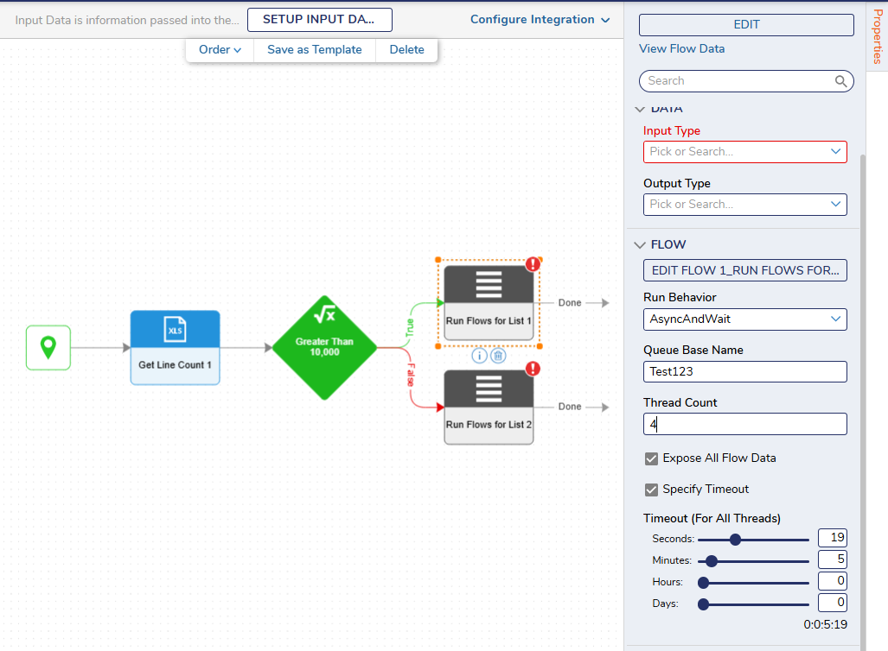Click the red error badge on Run Flows for List 1
This screenshot has width=888, height=651.
(x=533, y=264)
